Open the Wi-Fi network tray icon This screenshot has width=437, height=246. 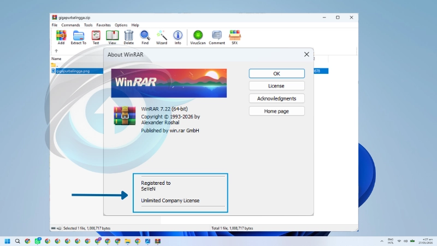(399, 241)
